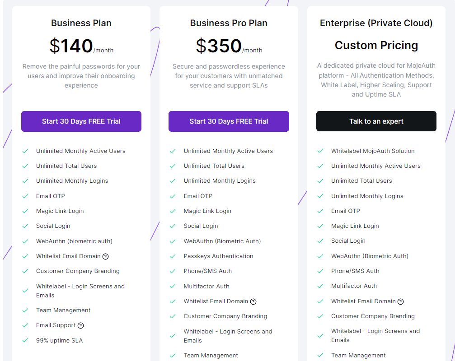This screenshot has width=455, height=361.
Task: Click the checkmark next to 99% uptime SLA
Action: tap(25, 340)
